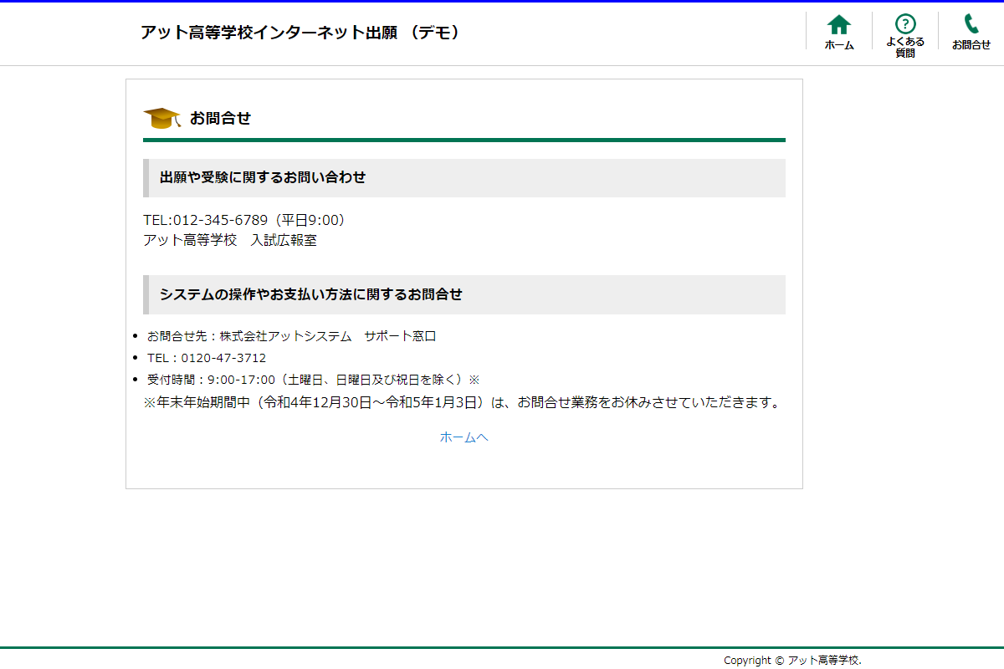
Task: Select the お問合せ label in top navigation
Action: 971,45
